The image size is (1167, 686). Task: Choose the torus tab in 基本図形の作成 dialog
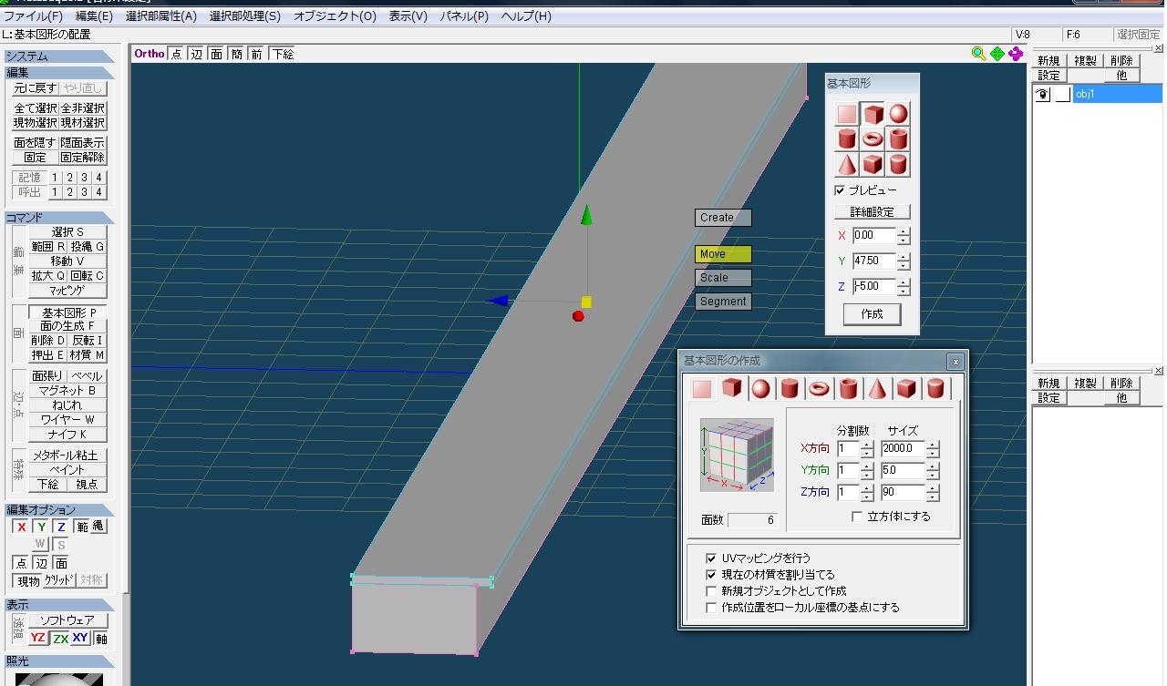[819, 389]
